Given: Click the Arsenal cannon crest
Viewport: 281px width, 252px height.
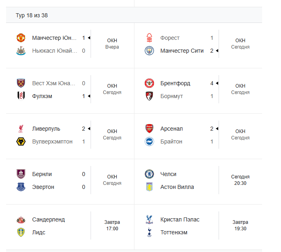Looking at the screenshot, I should coord(149,129).
